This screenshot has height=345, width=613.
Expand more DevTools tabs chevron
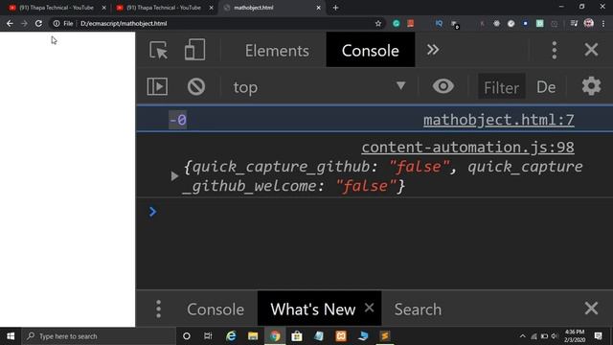[433, 50]
